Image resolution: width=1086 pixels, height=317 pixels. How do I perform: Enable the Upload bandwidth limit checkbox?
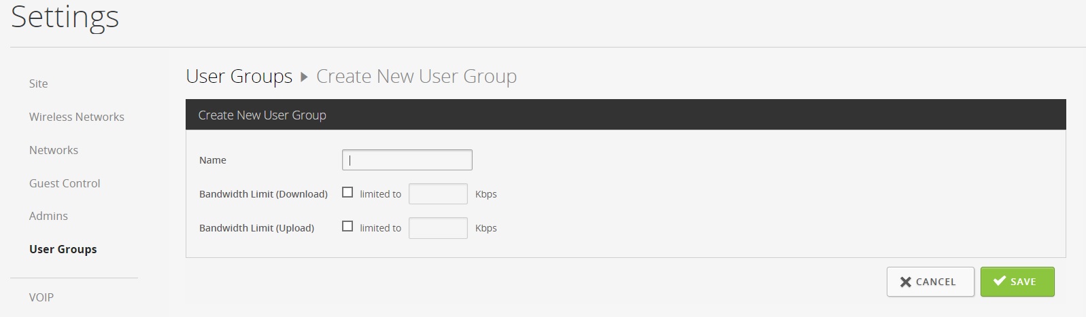tap(347, 227)
